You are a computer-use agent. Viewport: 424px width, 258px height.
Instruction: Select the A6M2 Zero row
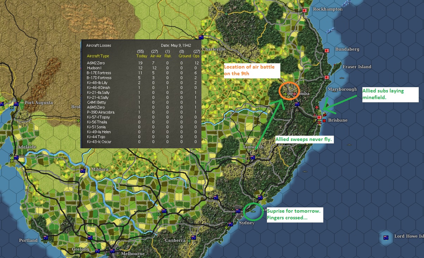(x=142, y=63)
